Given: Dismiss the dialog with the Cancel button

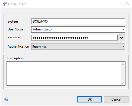Looking at the screenshot, I should coord(116,99).
